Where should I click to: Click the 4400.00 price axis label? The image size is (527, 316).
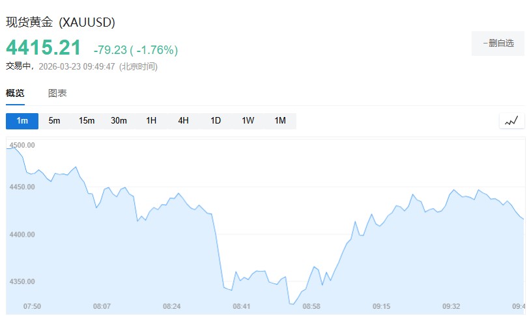[x=22, y=234]
